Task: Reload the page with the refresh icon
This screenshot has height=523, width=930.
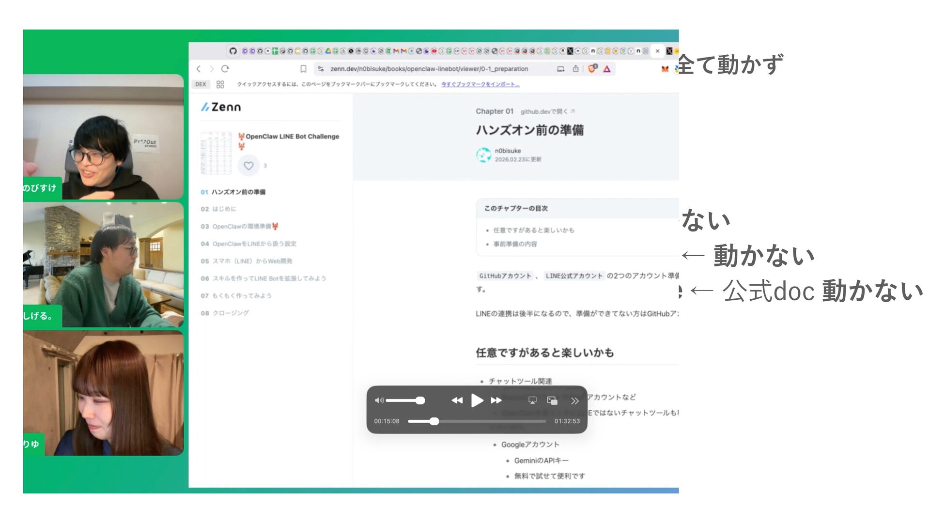Action: [x=225, y=69]
